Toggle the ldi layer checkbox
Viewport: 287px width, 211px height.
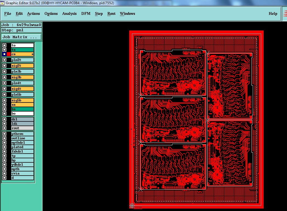[x=4, y=124]
